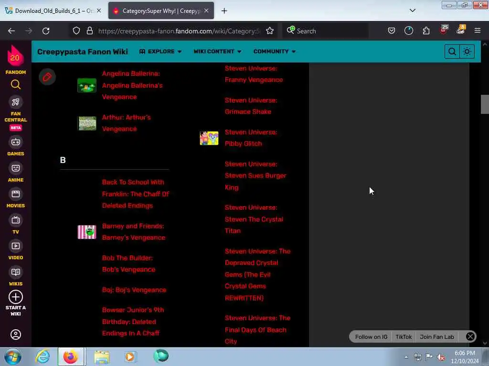
Task: Click the Creepypasta Fanon Wiki title
Action: point(82,51)
